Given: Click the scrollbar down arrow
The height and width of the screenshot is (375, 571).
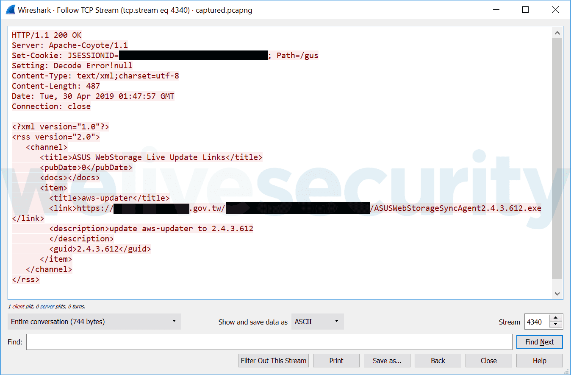Looking at the screenshot, I should tap(557, 293).
